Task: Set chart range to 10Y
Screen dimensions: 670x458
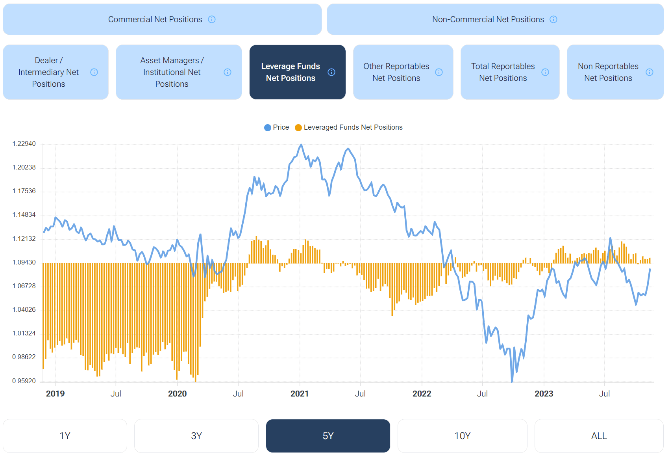Action: click(x=463, y=436)
